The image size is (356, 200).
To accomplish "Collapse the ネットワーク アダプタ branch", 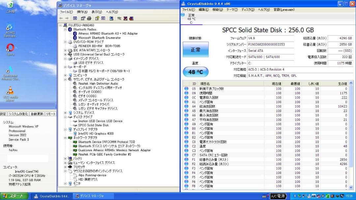I will tap(65, 138).
